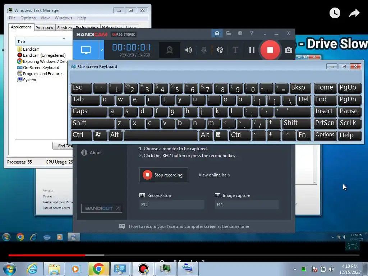The image size is (368, 276).
Task: Open Options on the On-Screen Keyboard
Action: pos(325,135)
